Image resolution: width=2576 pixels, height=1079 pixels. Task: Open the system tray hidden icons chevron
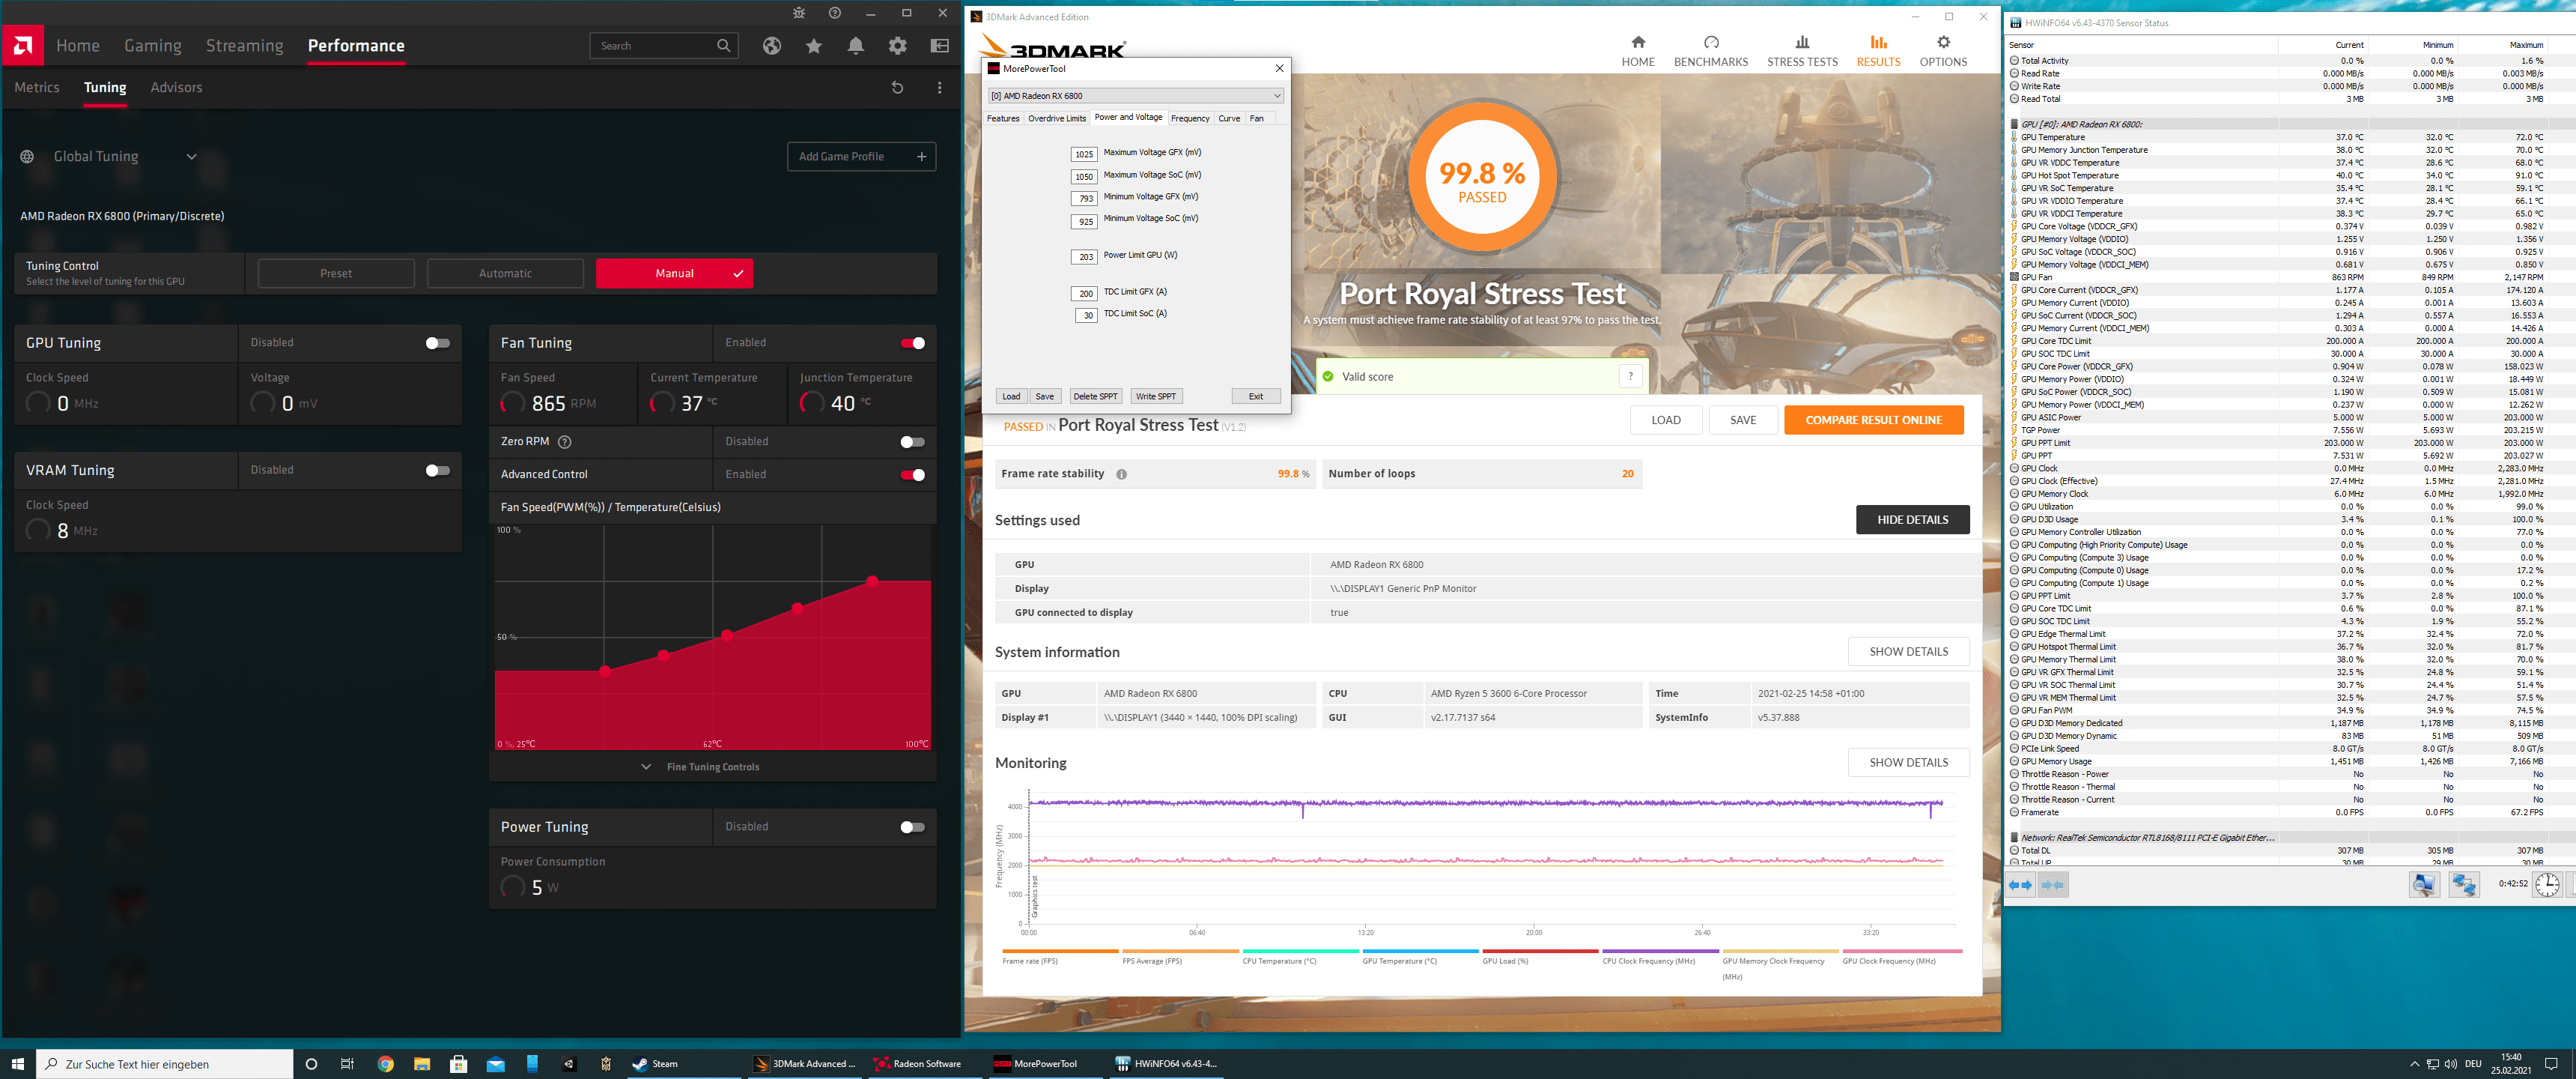point(2414,1064)
